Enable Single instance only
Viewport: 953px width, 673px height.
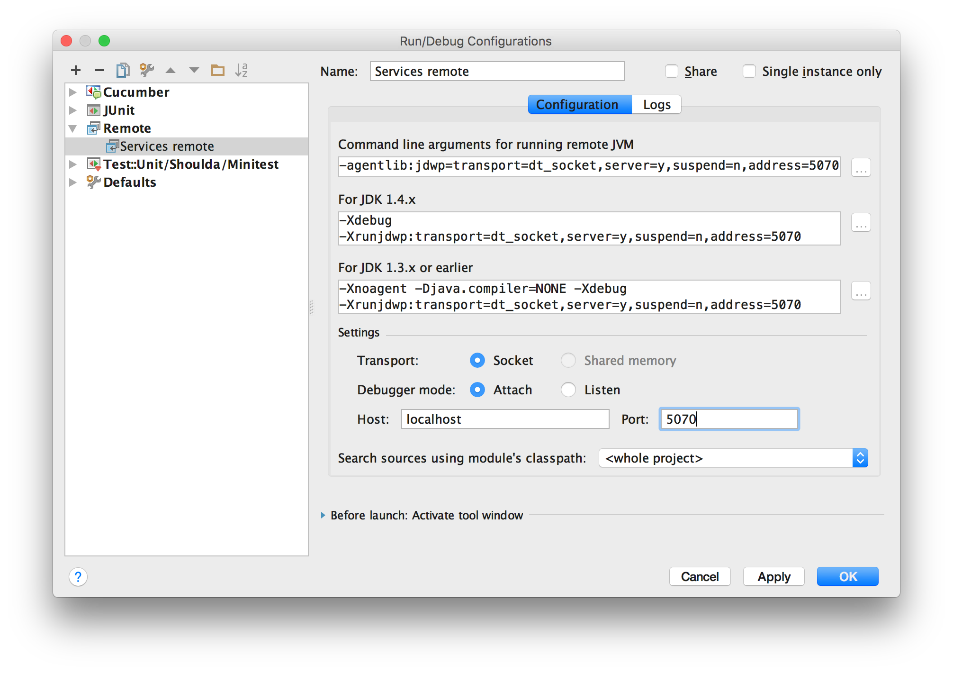click(749, 71)
